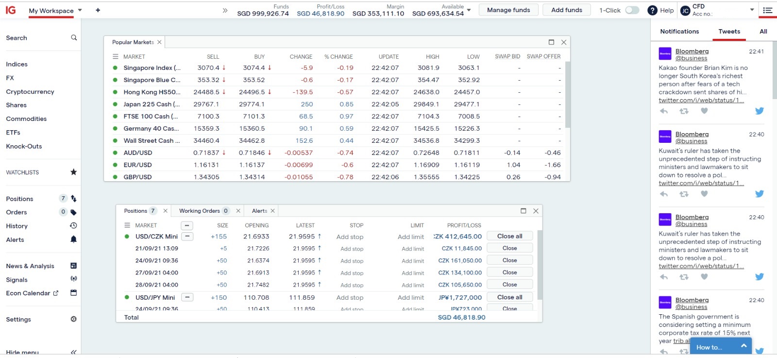Click Twitter bird icon on Kakao tweet
This screenshot has width=777, height=358.
[x=760, y=111]
